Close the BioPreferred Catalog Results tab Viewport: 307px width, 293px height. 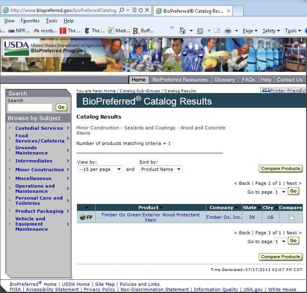pos(228,11)
